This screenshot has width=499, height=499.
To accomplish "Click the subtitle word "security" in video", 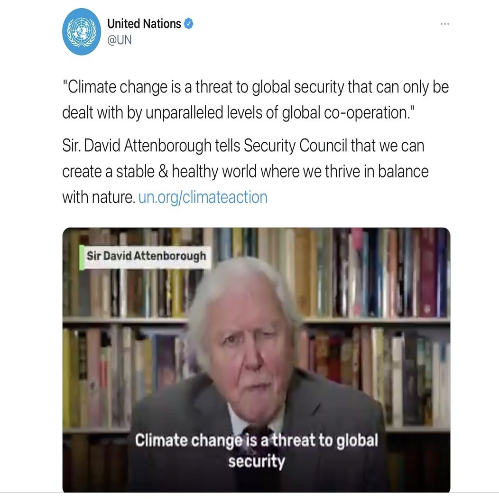I will tap(256, 461).
